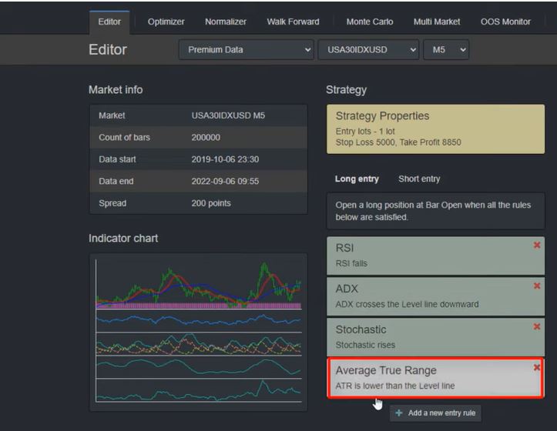Expand the USA30IDXUSD symbol dropdown
The image size is (557, 431).
coord(368,50)
